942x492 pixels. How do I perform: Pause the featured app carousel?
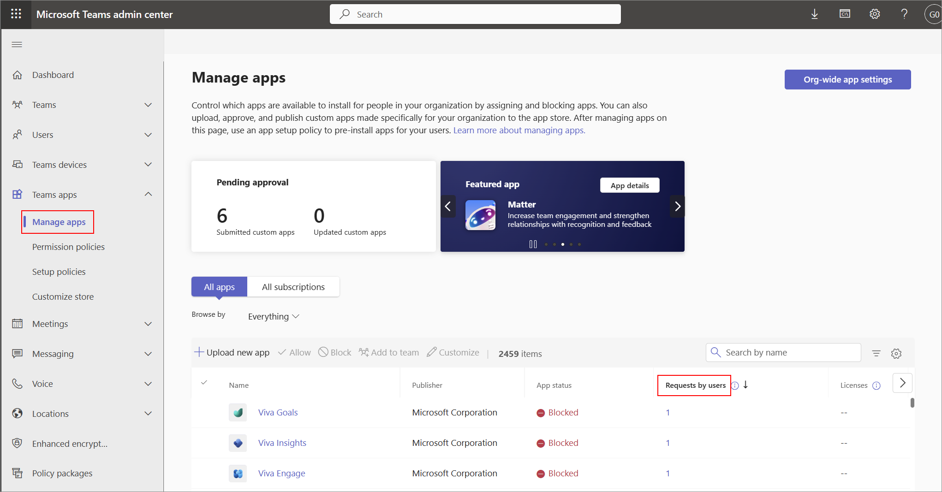(533, 244)
